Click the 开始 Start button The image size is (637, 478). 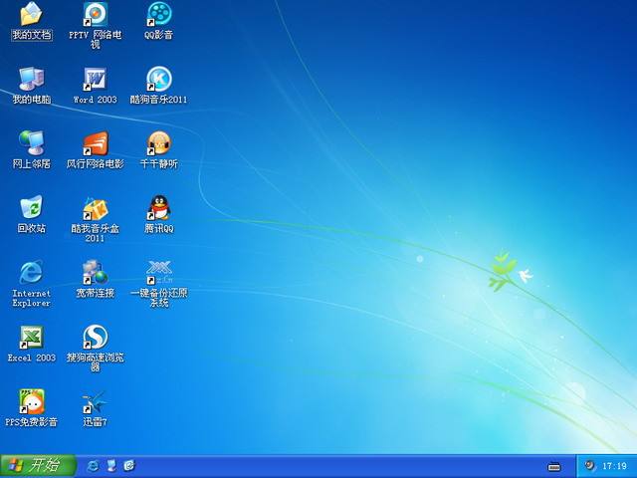[x=38, y=465]
